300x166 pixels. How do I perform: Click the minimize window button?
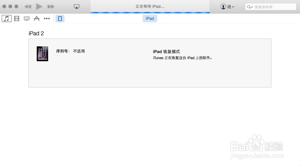click(10, 7)
